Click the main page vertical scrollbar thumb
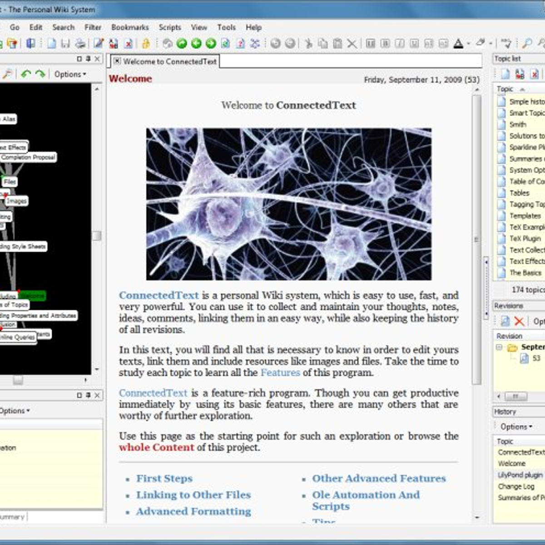 pyautogui.click(x=476, y=239)
